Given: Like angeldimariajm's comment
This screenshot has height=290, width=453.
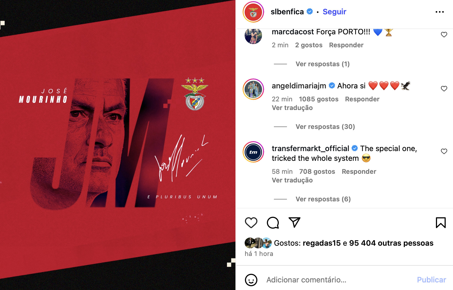Looking at the screenshot, I should (444, 89).
